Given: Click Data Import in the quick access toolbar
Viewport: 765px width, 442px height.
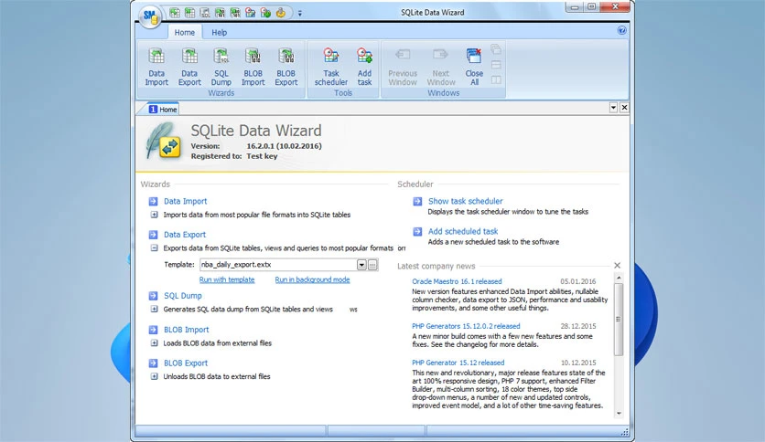Looking at the screenshot, I should point(175,13).
